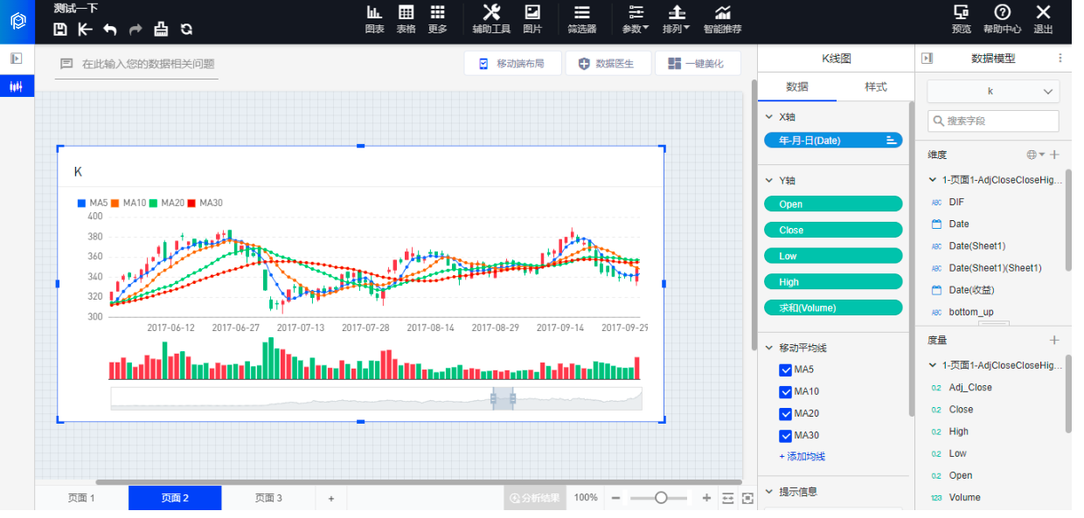Screen dimensions: 1084x518
Task: Collapse the X轴 section
Action: [x=769, y=116]
